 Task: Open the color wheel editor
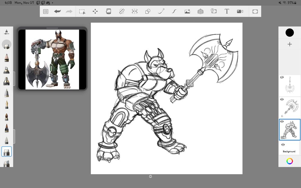point(290,161)
